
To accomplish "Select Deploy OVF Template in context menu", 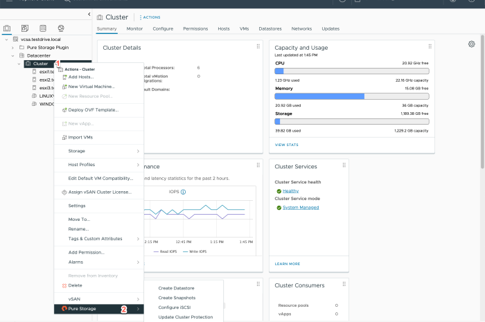I will click(x=93, y=109).
